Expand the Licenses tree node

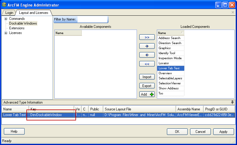click(x=6, y=33)
